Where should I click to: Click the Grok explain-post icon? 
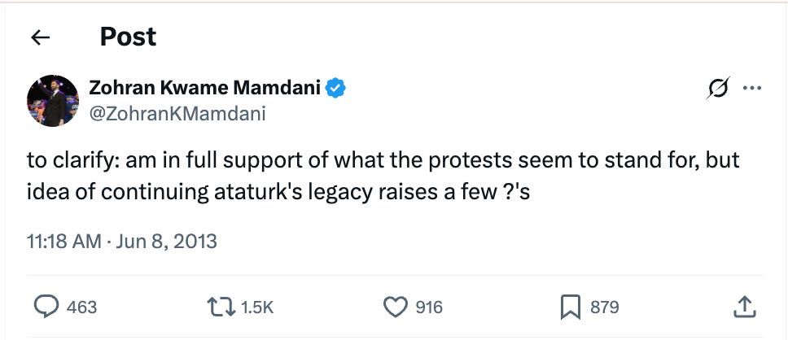[x=717, y=89]
